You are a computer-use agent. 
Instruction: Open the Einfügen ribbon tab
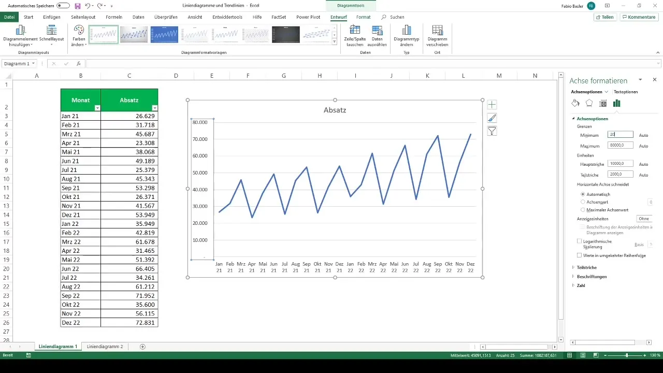(x=52, y=17)
